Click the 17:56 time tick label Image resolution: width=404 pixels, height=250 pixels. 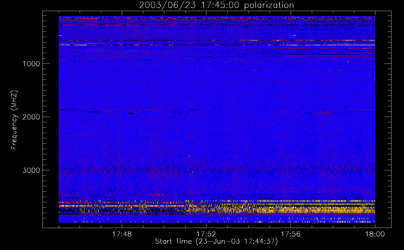coord(291,234)
